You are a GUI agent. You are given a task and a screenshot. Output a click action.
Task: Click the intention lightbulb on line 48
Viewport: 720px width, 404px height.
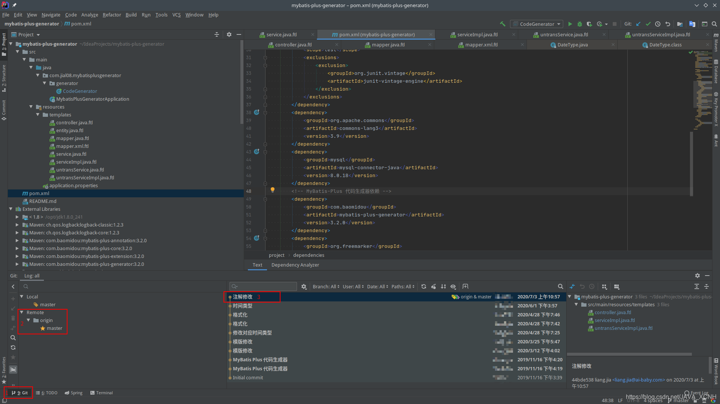273,190
